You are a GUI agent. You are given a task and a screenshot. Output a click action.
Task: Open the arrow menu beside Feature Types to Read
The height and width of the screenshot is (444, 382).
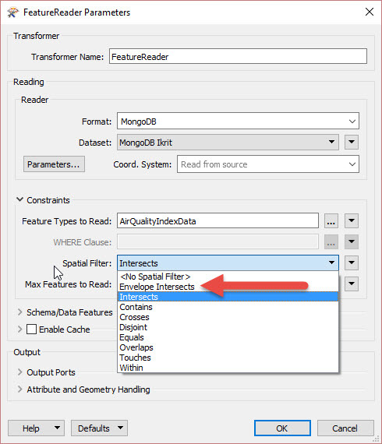point(352,221)
